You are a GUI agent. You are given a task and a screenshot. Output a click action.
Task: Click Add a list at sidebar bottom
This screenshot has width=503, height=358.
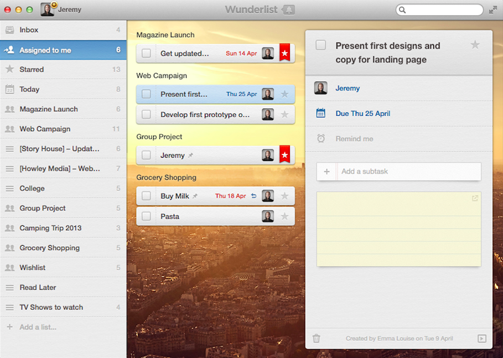(x=63, y=327)
